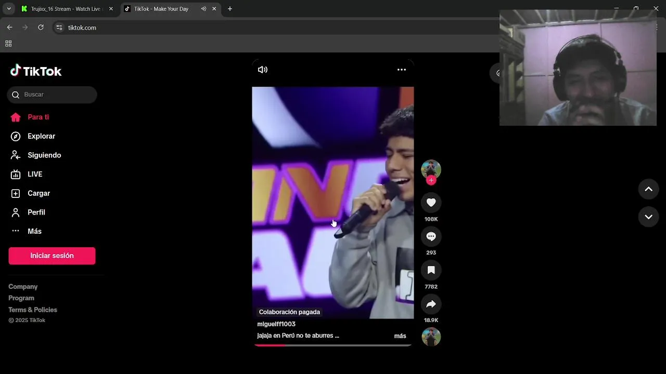Click the search magnifier icon
The height and width of the screenshot is (374, 666).
[16, 95]
